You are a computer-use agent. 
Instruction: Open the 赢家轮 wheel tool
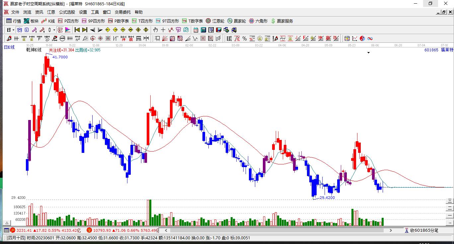237,21
